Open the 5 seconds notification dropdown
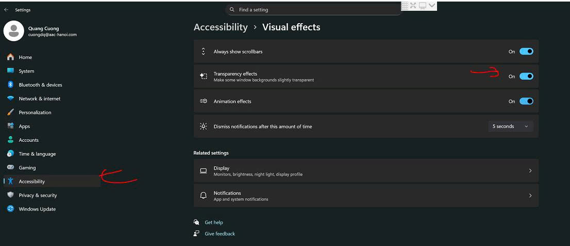 pyautogui.click(x=510, y=126)
